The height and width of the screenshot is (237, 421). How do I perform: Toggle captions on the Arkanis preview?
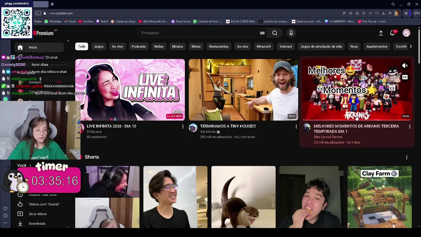click(x=405, y=77)
